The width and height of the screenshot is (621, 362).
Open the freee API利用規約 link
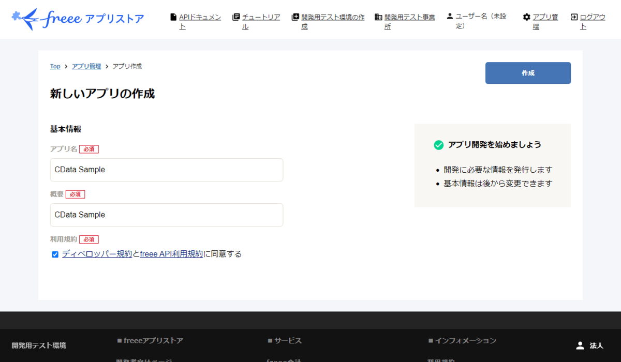pyautogui.click(x=171, y=254)
